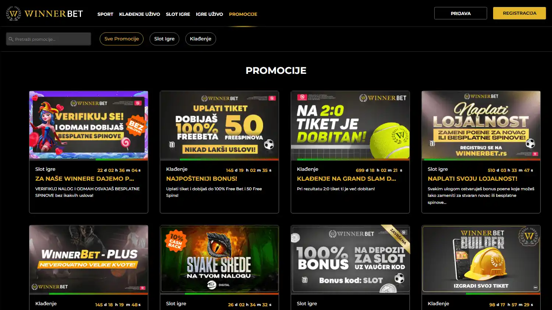The width and height of the screenshot is (552, 310).
Task: Open the Na 2:0 tiket je dobitan banner
Action: click(350, 125)
